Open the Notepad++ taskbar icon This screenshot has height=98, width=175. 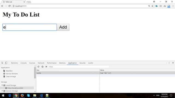[47, 96]
